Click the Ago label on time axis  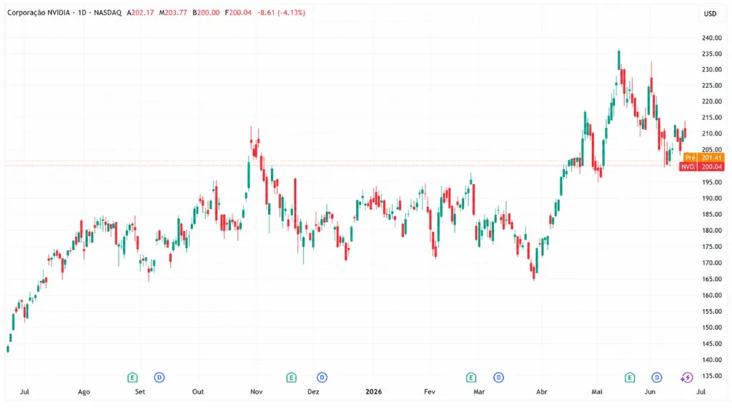(x=84, y=392)
